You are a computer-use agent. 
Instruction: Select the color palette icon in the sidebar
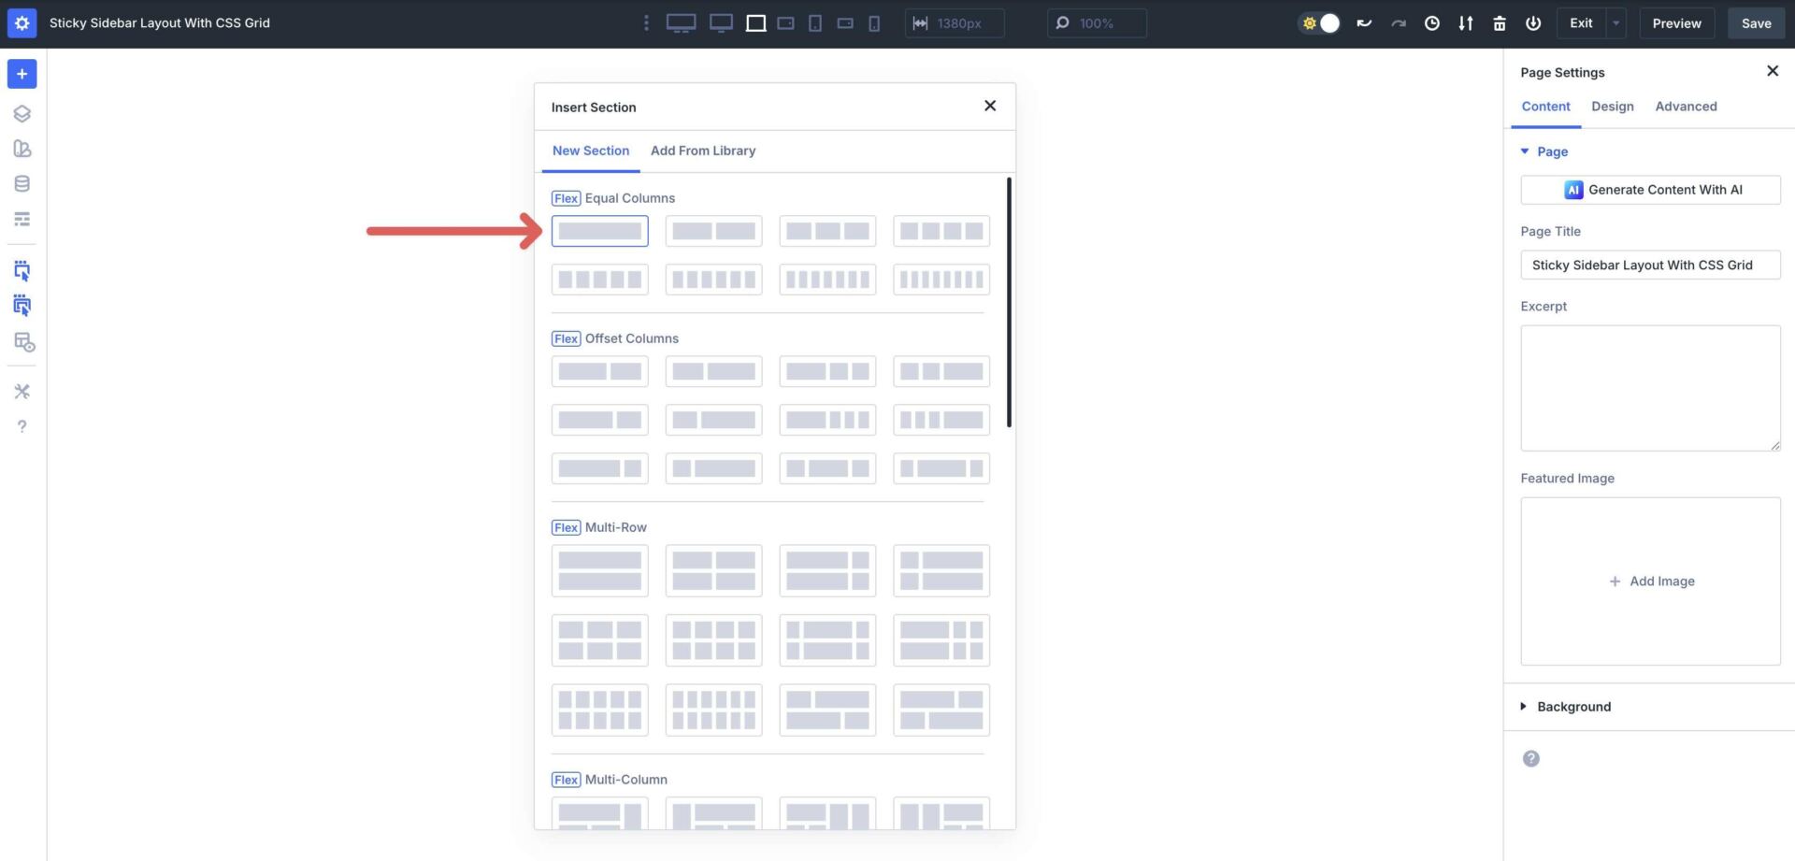point(22,148)
